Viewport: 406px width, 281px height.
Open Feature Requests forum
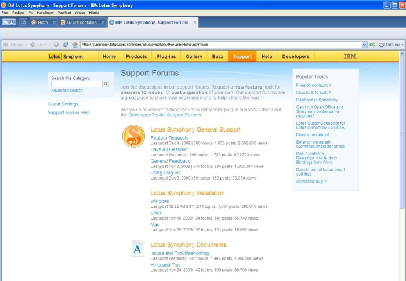tap(169, 138)
